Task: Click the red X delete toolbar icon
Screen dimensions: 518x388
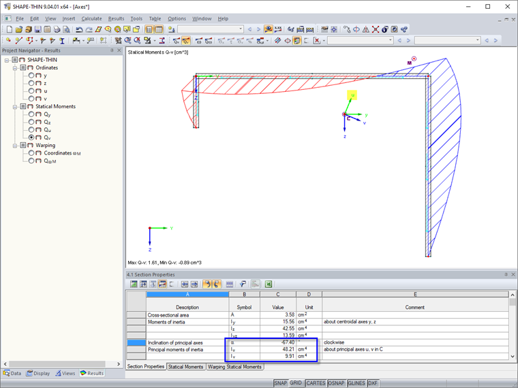Action: [316, 41]
